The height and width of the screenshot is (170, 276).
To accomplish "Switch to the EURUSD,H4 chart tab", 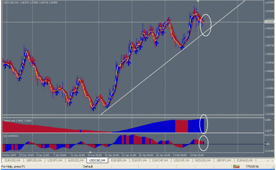I will [12, 160].
